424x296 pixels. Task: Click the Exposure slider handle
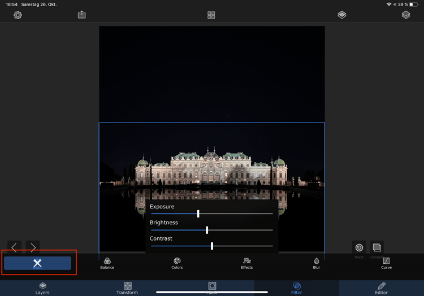click(x=198, y=214)
